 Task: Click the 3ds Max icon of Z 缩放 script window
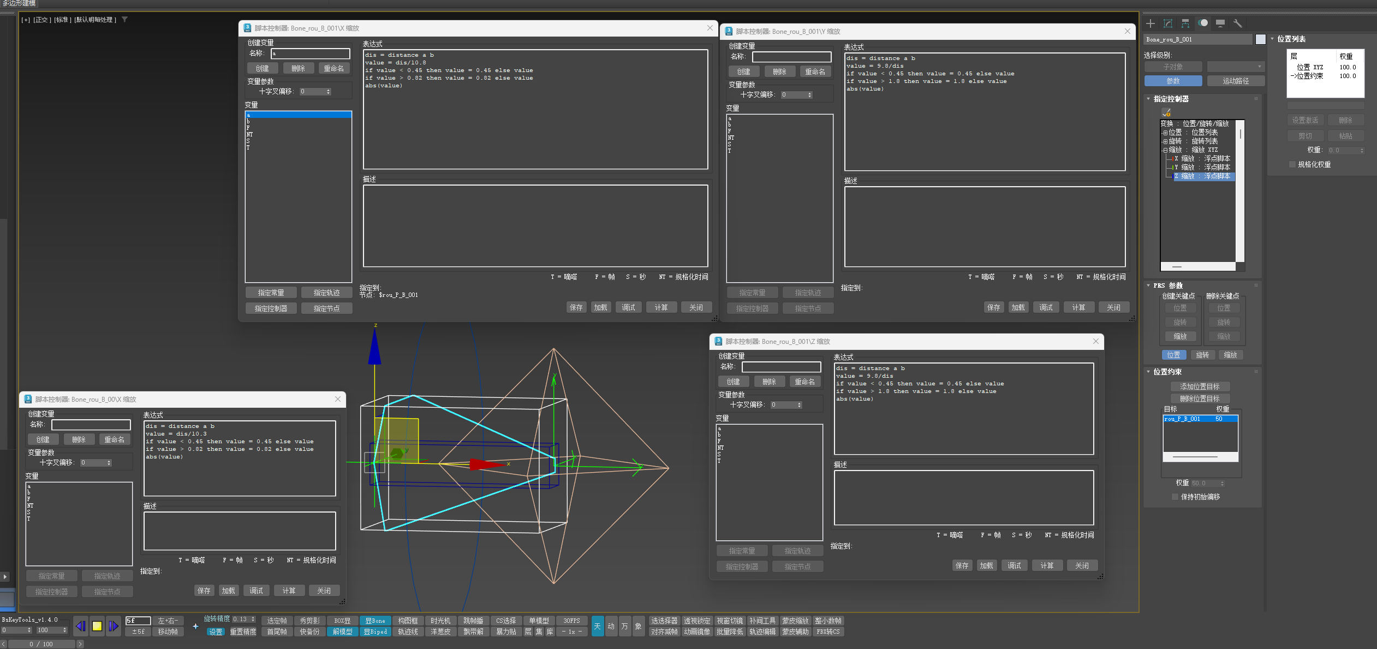coord(718,342)
